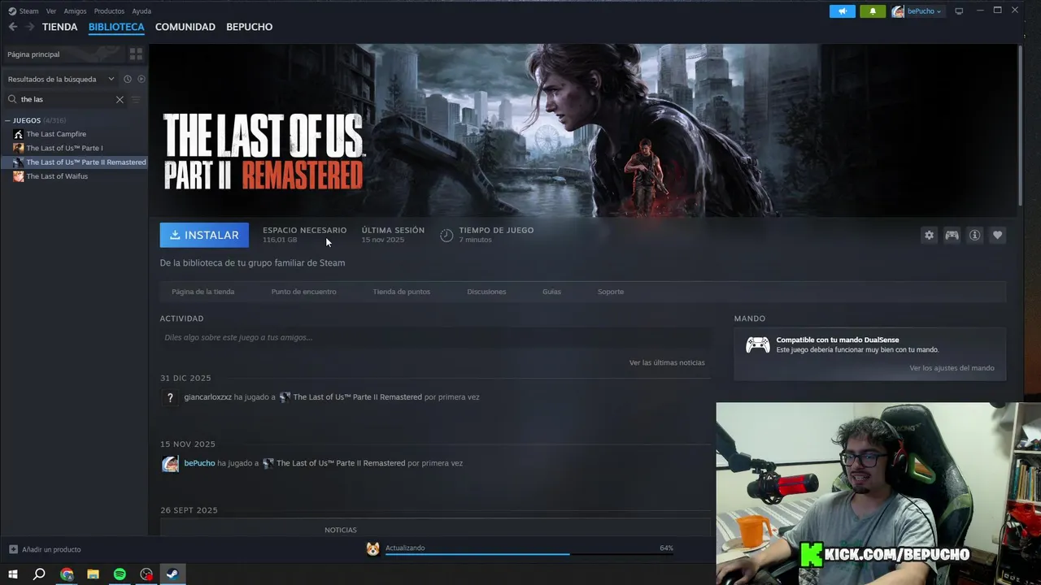Open the game information icon
The height and width of the screenshot is (585, 1041).
coord(974,235)
